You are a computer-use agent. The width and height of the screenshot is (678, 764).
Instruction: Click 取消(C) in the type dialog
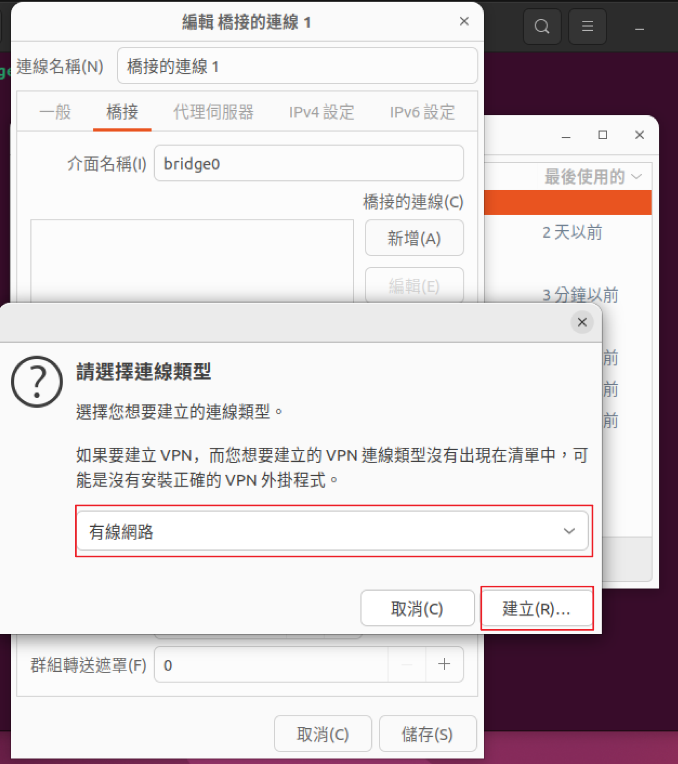coord(417,608)
